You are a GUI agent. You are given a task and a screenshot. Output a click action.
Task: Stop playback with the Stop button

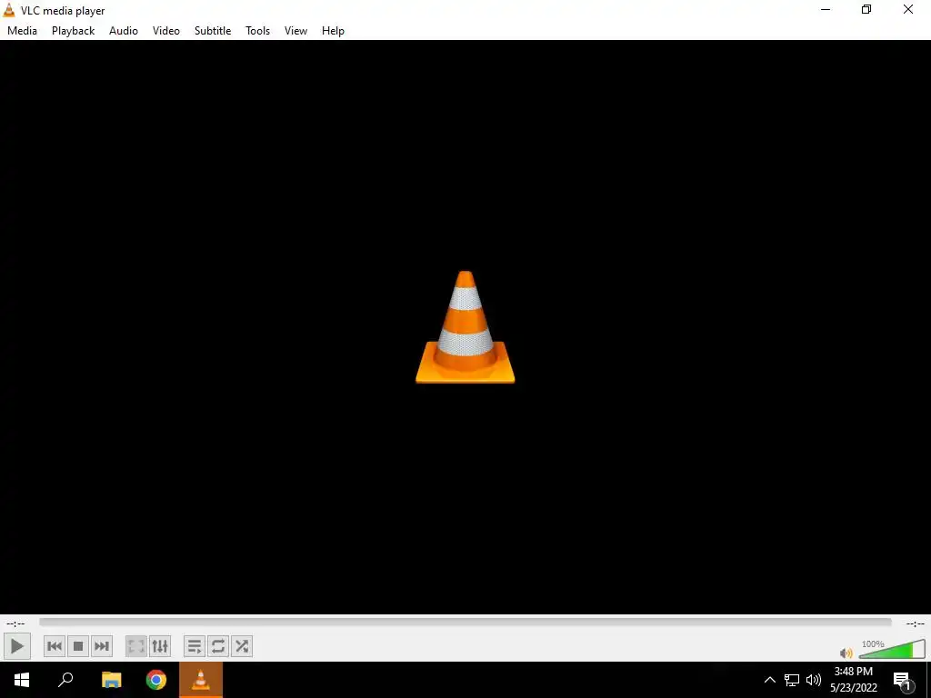(78, 646)
